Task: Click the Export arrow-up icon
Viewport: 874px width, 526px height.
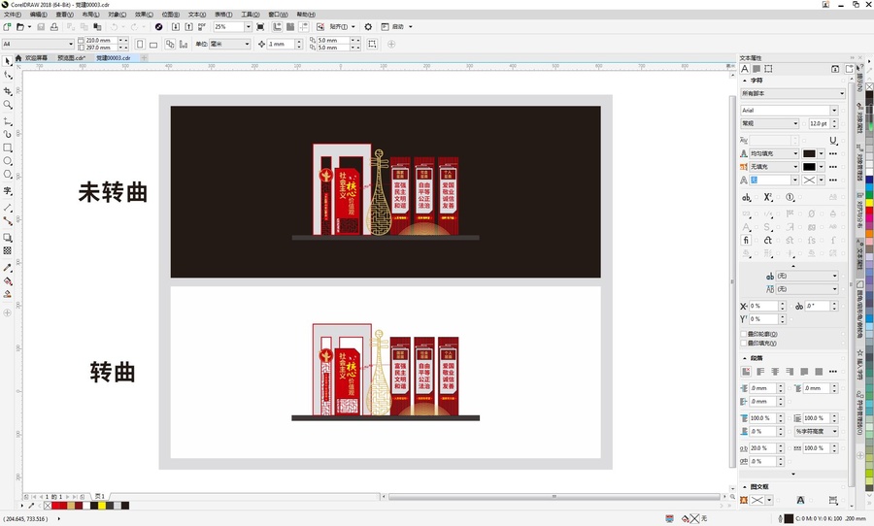Action: pos(188,27)
